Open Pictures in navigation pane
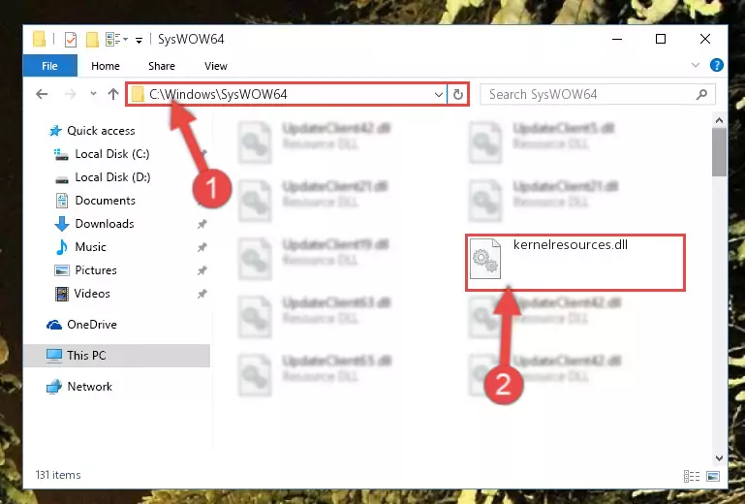This screenshot has width=745, height=504. [96, 270]
